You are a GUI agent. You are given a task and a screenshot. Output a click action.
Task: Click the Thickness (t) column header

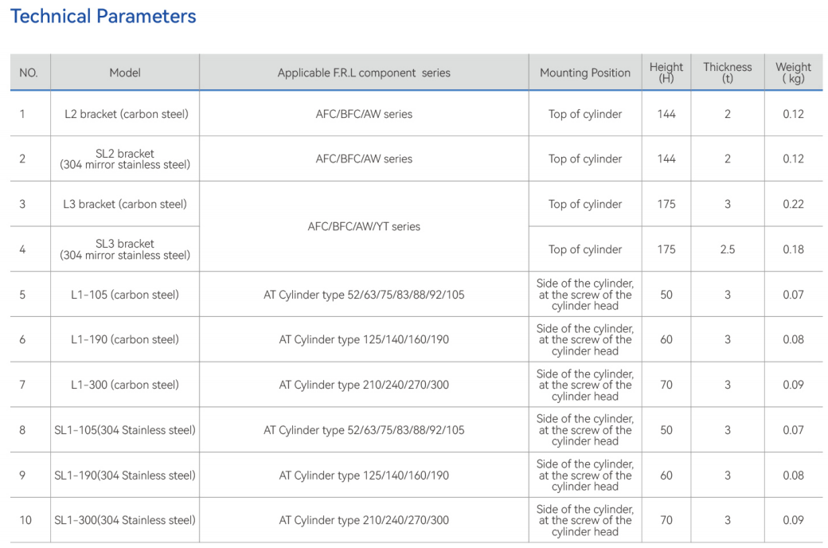pos(727,73)
